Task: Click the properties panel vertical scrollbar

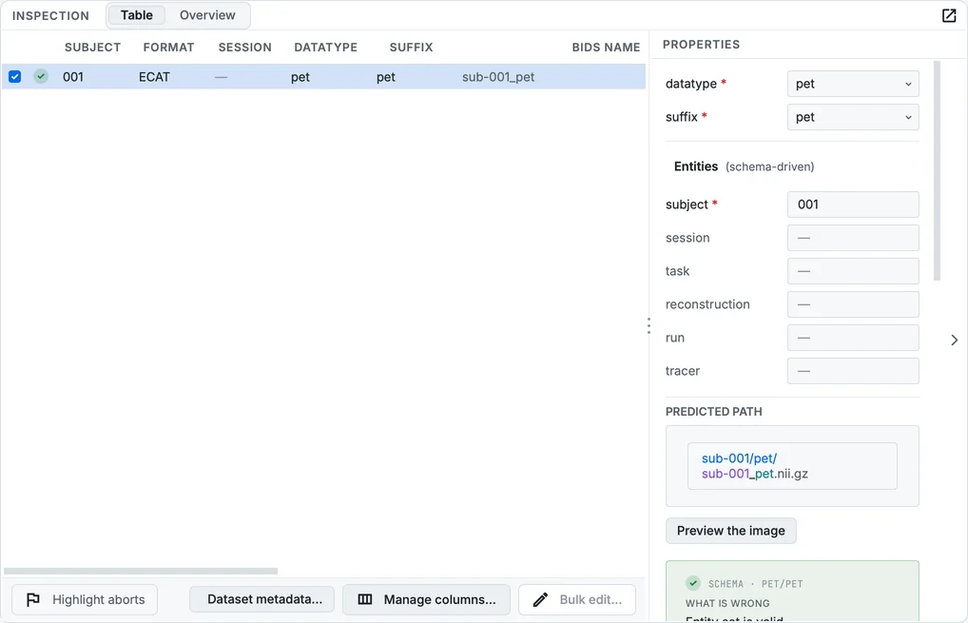Action: coord(938,171)
